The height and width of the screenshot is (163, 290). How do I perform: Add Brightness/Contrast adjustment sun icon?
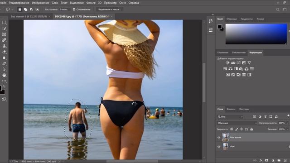coord(227,62)
